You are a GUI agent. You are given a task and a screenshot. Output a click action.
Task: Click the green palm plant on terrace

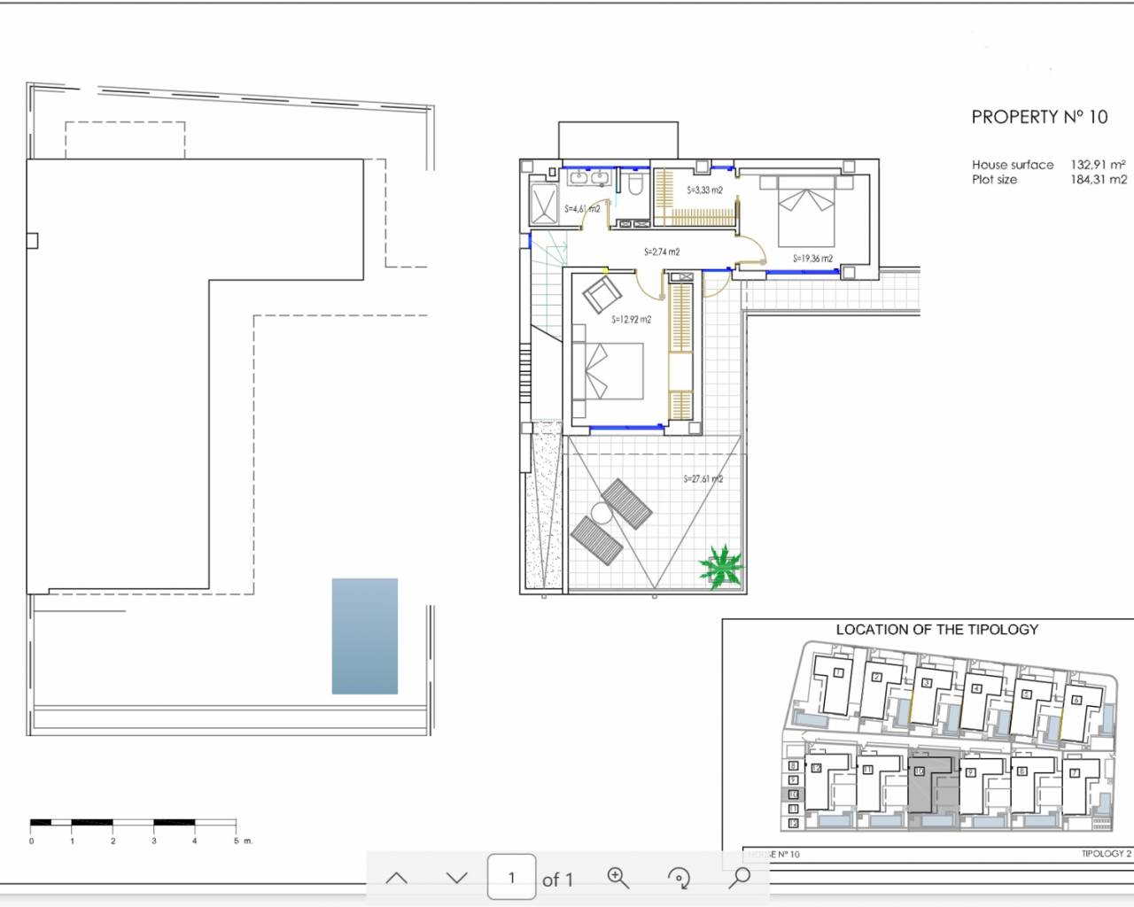click(719, 566)
